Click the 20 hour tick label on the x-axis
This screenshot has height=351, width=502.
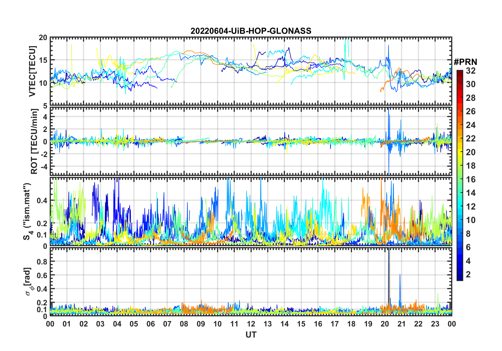(385, 324)
